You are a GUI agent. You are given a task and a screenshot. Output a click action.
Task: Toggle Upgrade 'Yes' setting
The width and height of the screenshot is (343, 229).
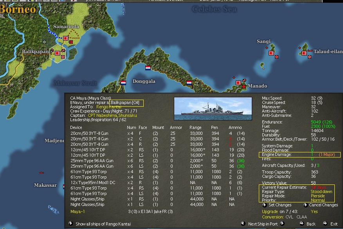314,211
